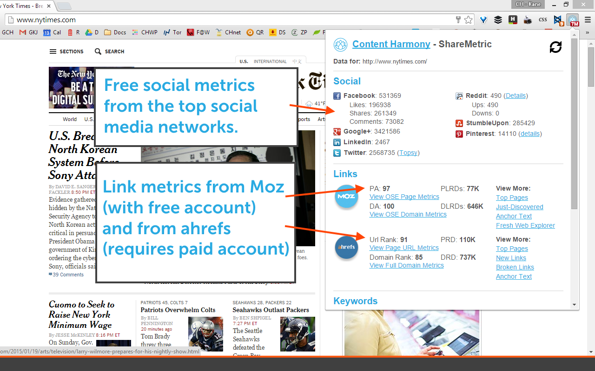Open the Pinterest details link
595x371 pixels.
tap(530, 134)
